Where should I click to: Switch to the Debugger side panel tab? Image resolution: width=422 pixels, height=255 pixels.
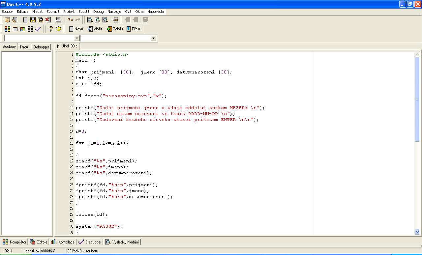tap(41, 47)
